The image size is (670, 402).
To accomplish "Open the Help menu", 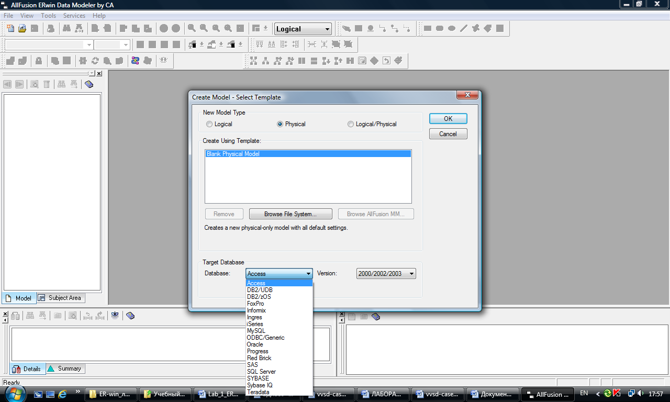I will (99, 16).
